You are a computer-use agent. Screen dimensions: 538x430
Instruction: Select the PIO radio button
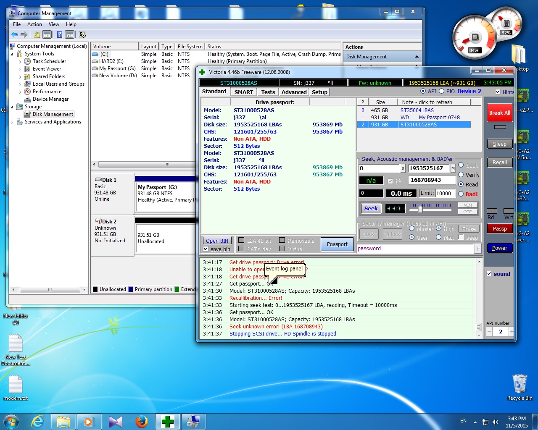[x=441, y=91]
